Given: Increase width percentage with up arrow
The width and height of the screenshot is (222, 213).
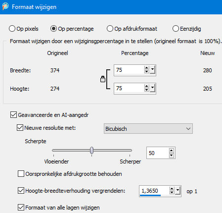Looking at the screenshot, I should pyautogui.click(x=146, y=68).
